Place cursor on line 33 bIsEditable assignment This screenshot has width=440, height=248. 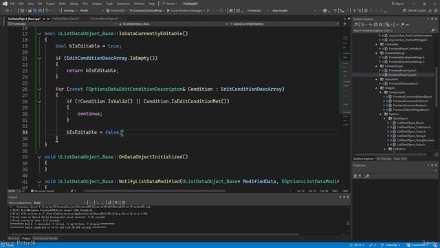pos(94,132)
